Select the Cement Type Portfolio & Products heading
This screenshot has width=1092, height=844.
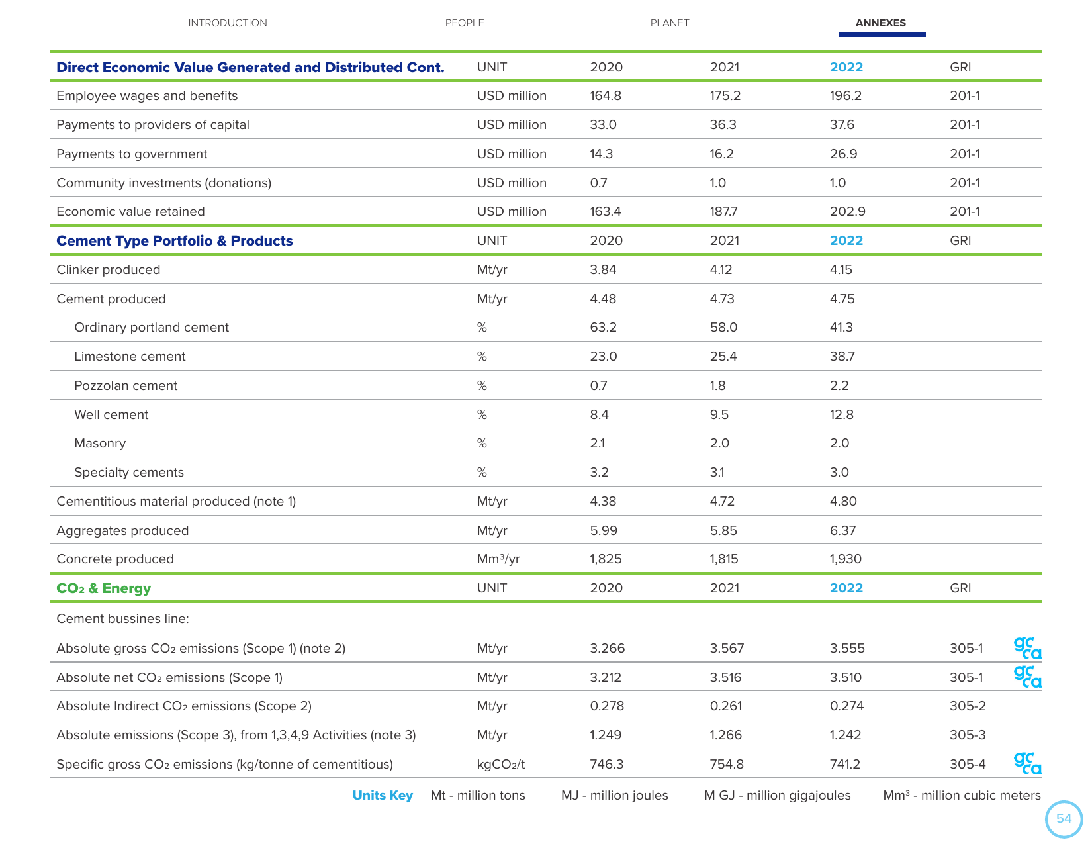(175, 241)
